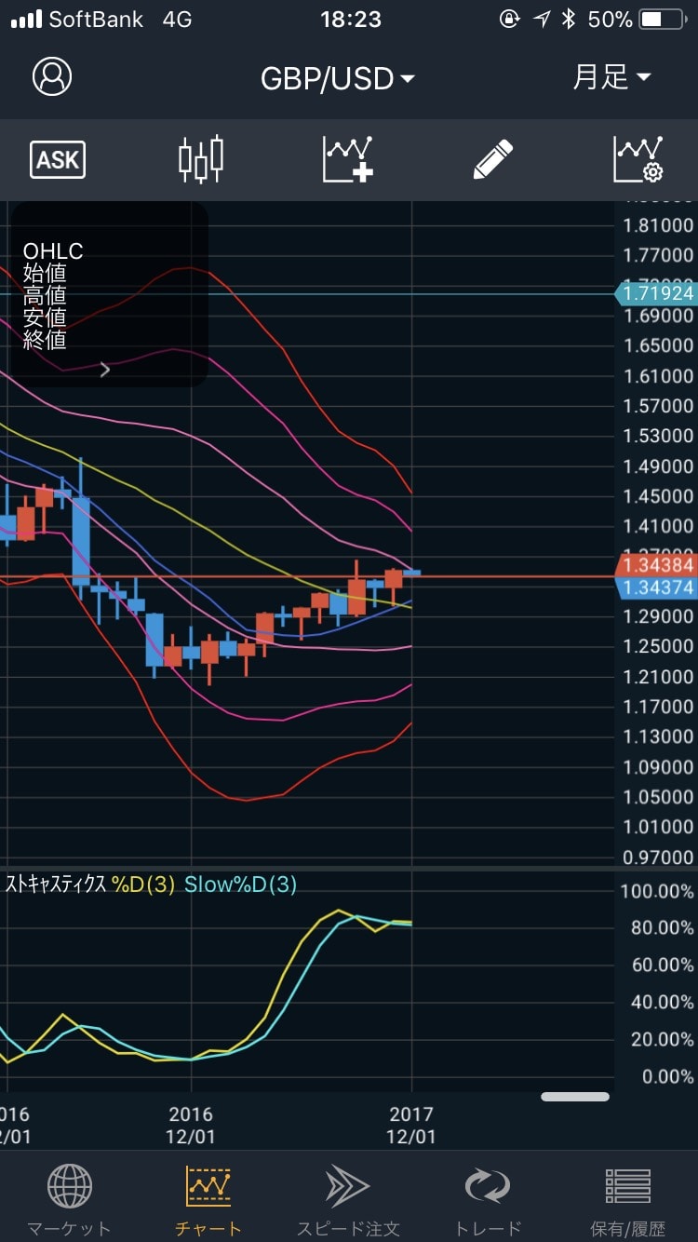Open the chart indicator settings gear
Screen dimensions: 698x1242
tap(638, 159)
